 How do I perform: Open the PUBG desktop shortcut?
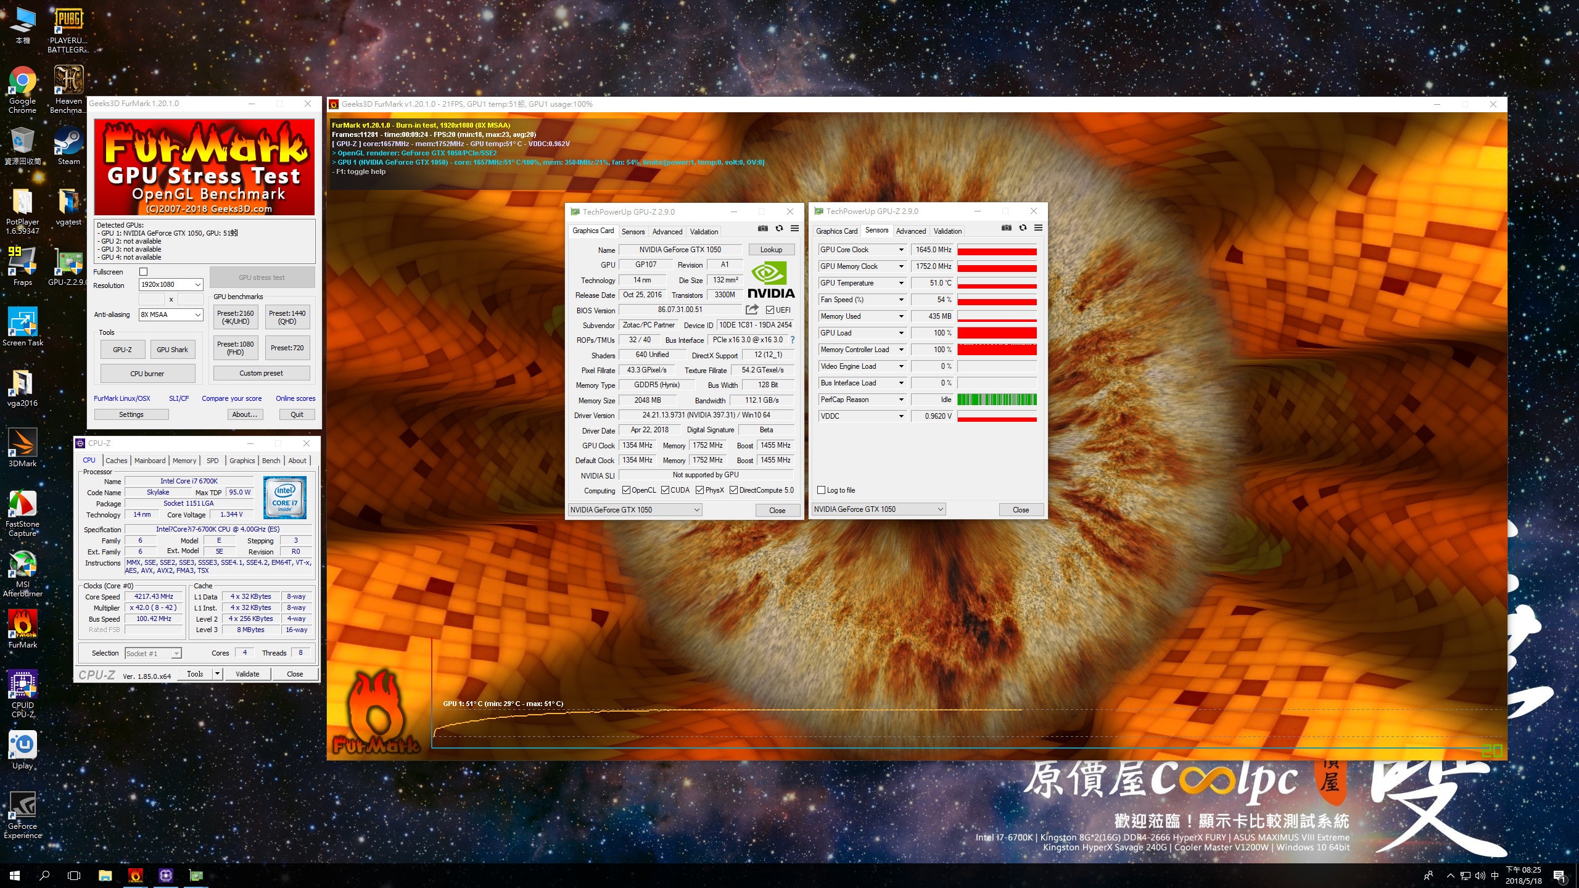(68, 30)
